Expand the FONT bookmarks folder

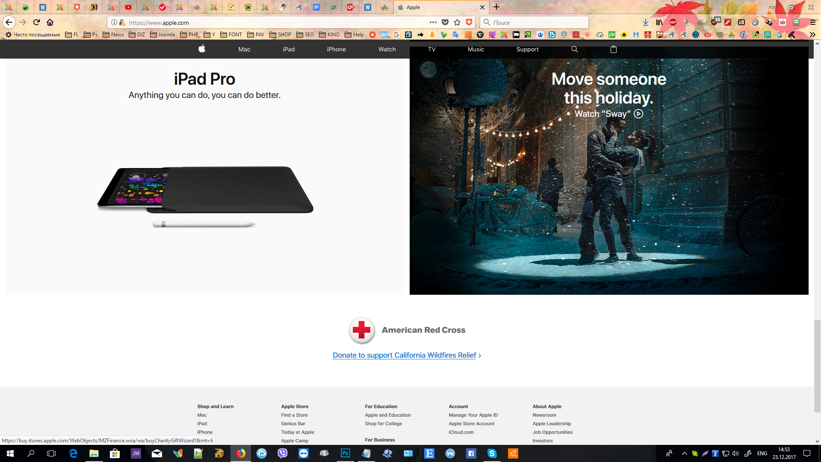click(x=231, y=35)
